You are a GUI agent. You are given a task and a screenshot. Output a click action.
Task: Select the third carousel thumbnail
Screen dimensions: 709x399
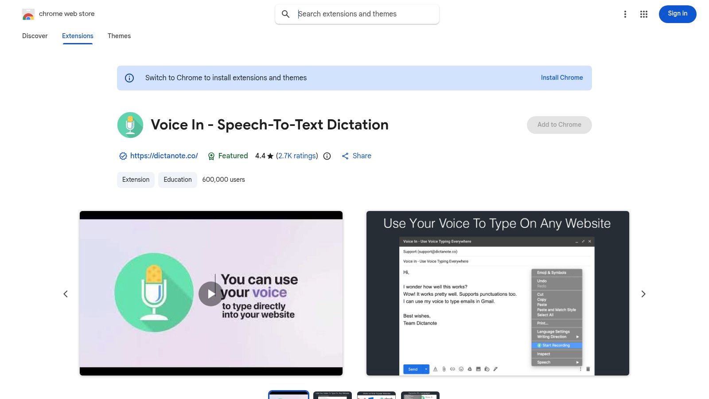376,395
